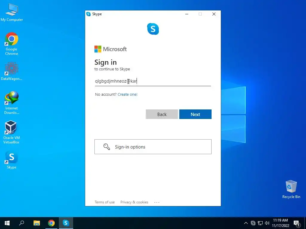Click the Microsoft logo
The image size is (306, 229).
point(111,49)
